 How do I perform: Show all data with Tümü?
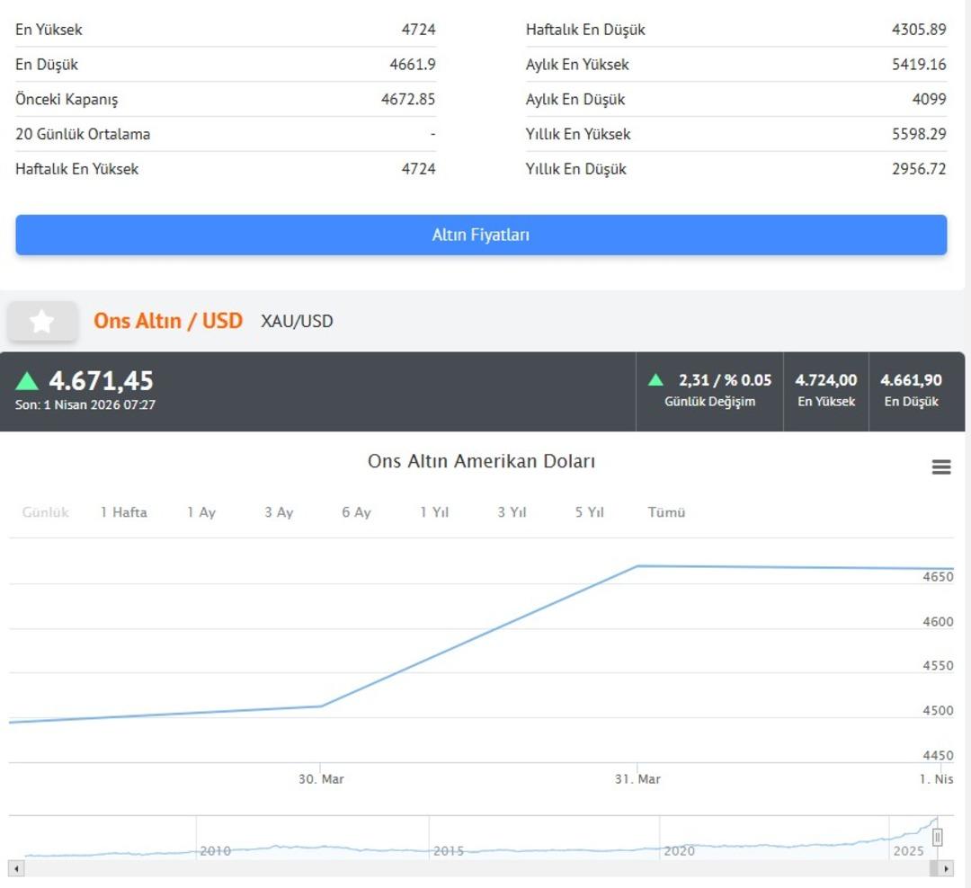666,512
